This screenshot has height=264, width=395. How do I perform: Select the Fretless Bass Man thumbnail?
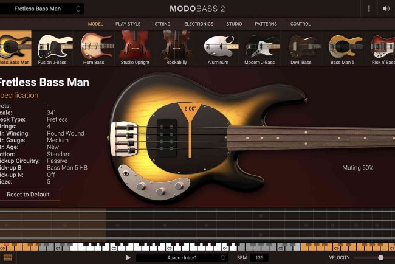point(16,48)
